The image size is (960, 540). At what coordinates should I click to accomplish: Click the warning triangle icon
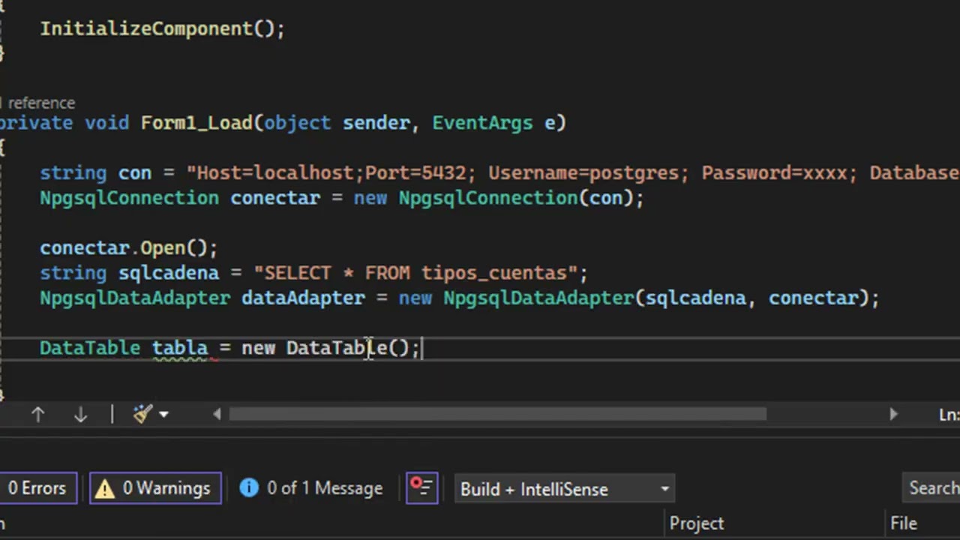(x=105, y=488)
